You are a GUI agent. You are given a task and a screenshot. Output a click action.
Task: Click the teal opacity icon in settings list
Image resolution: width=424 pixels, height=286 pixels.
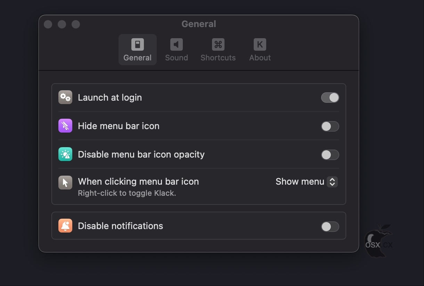65,154
